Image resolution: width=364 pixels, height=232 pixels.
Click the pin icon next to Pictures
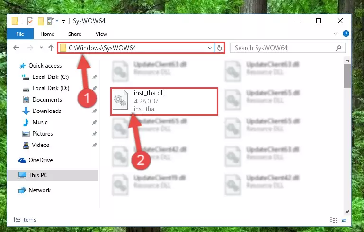(x=95, y=134)
